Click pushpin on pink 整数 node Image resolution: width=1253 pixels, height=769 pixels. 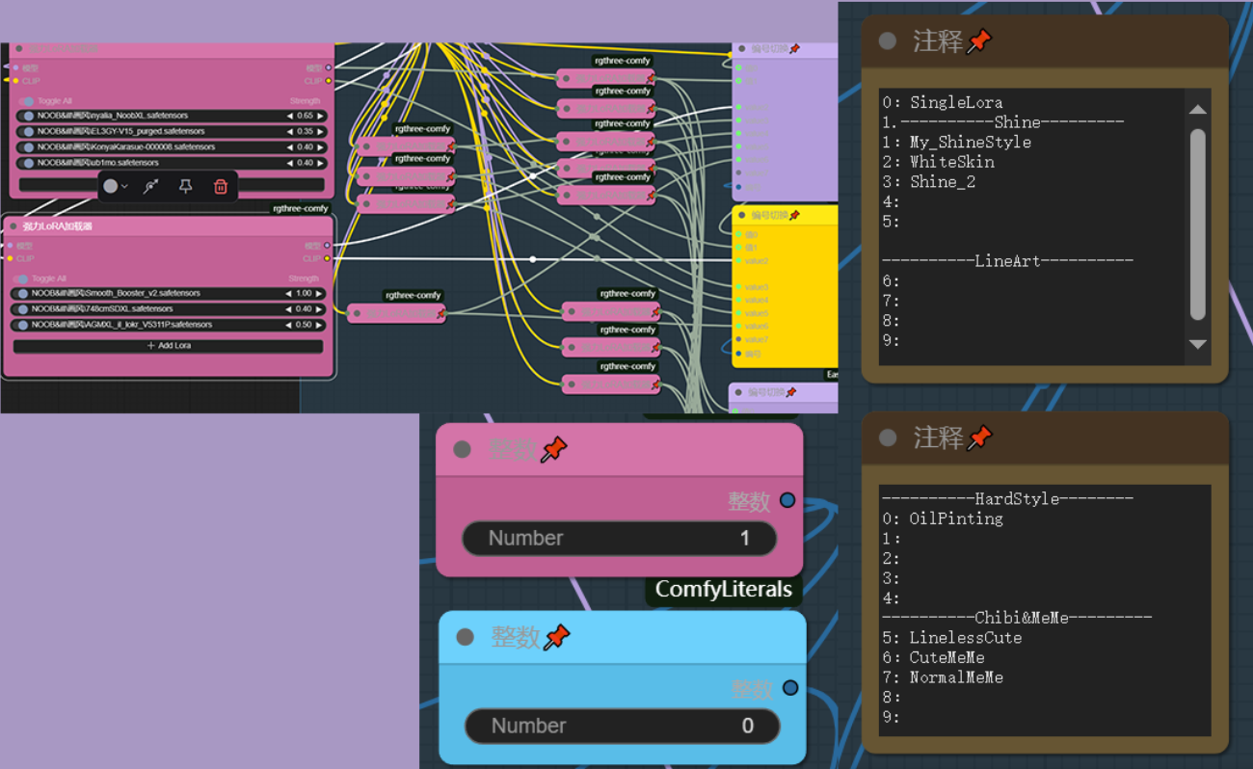point(554,449)
